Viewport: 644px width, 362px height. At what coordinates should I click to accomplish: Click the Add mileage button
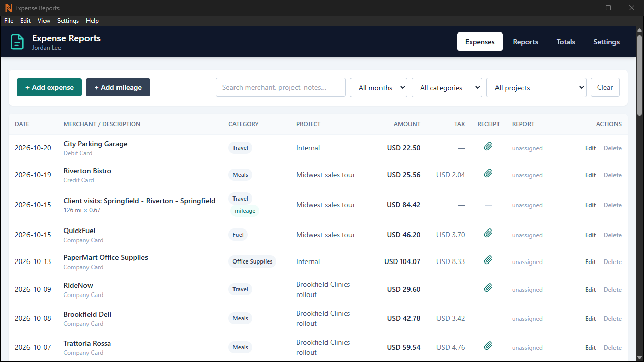(x=118, y=87)
